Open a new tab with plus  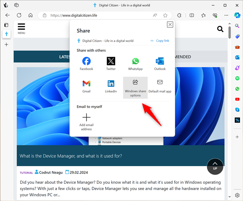tap(6, 45)
